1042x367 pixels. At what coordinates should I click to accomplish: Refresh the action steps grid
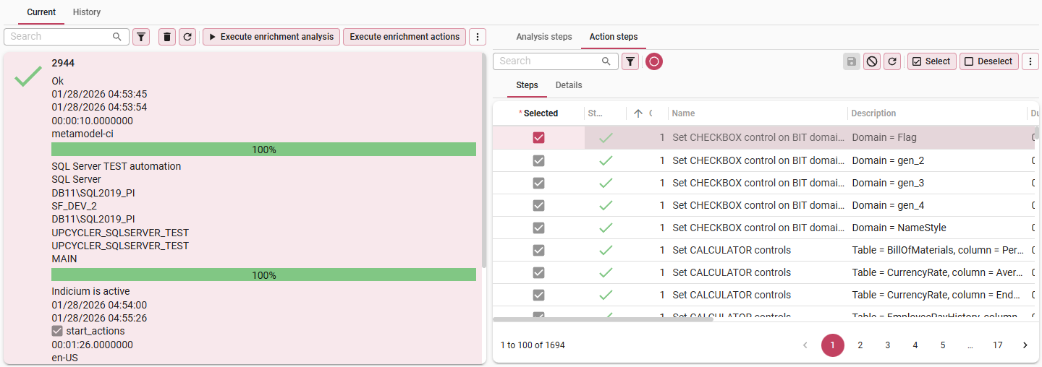[892, 61]
